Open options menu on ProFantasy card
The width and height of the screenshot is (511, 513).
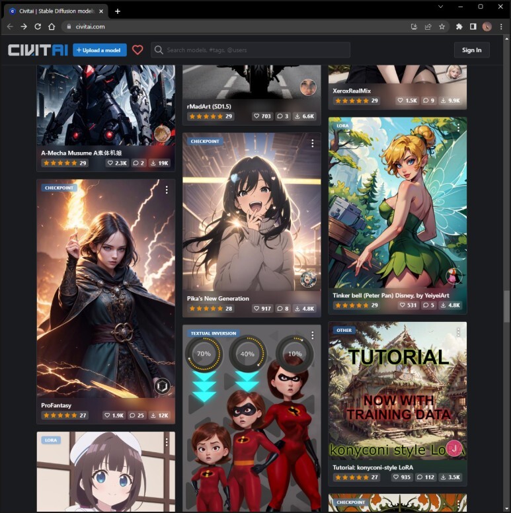[167, 190]
